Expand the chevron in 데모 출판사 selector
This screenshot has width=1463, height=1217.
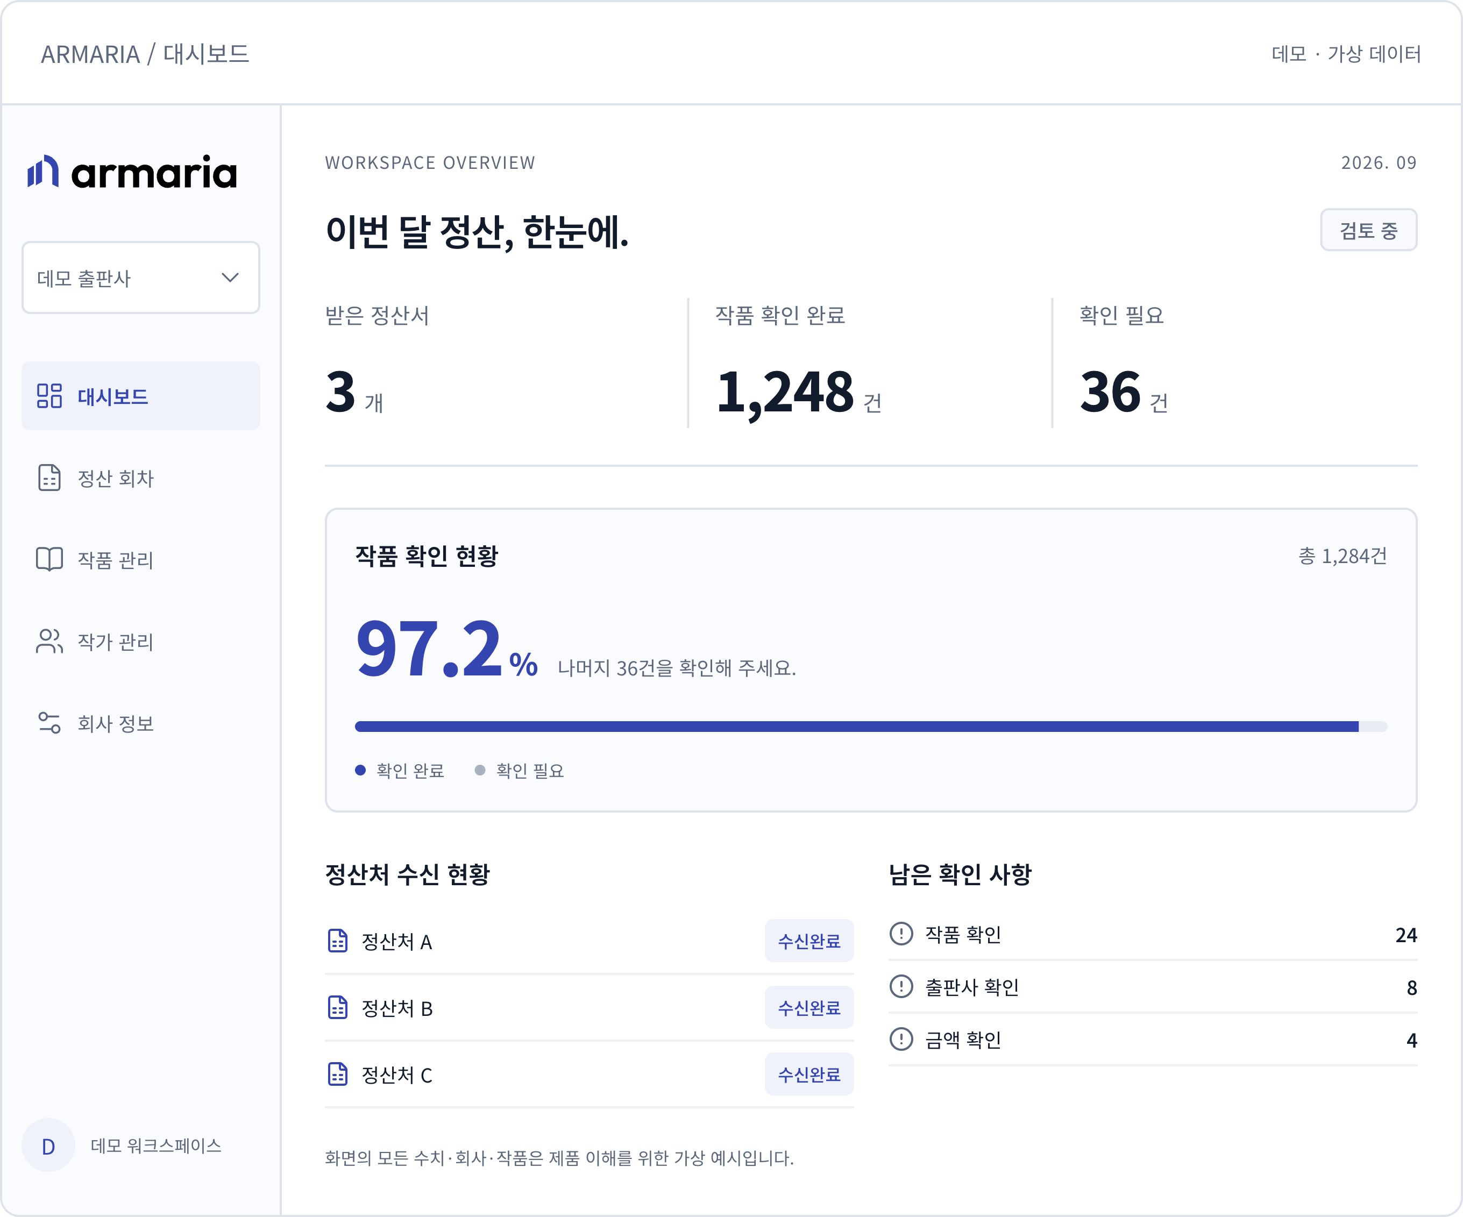coord(230,278)
